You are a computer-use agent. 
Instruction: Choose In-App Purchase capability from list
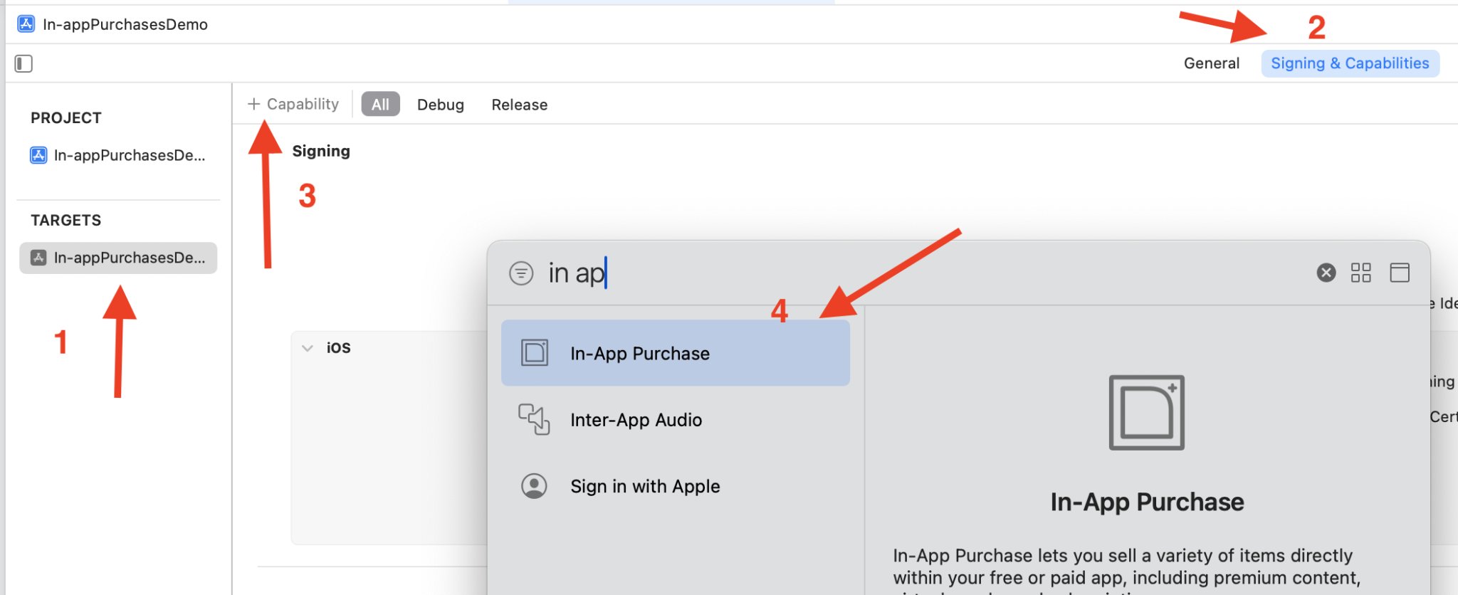point(675,353)
